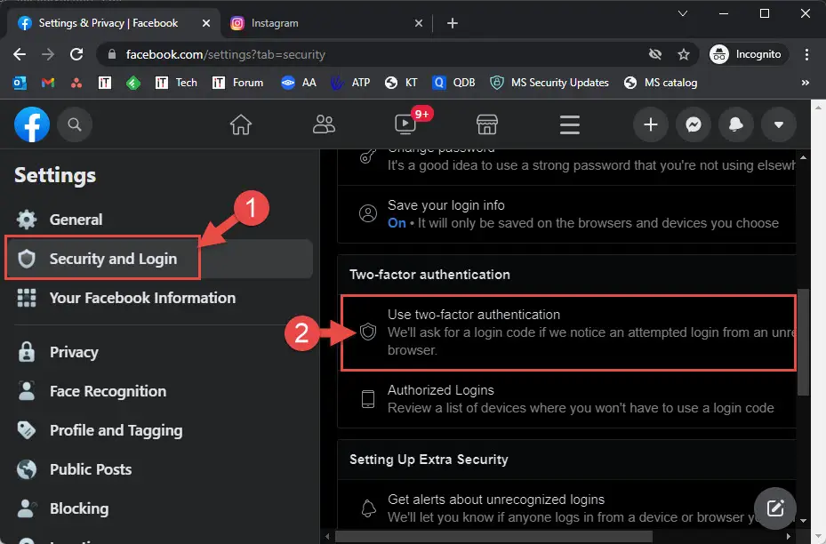Open a new browser tab
This screenshot has height=544, width=826.
(452, 23)
